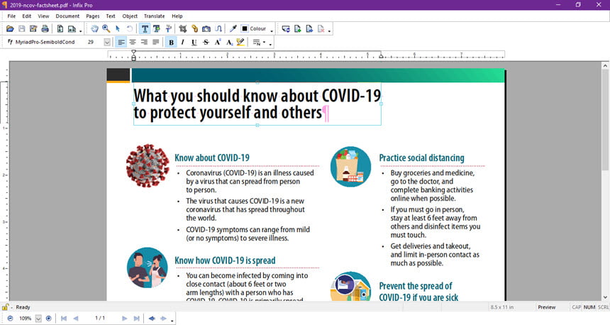Select the Zoom magnifier tool
610x325 pixels.
coord(106,29)
